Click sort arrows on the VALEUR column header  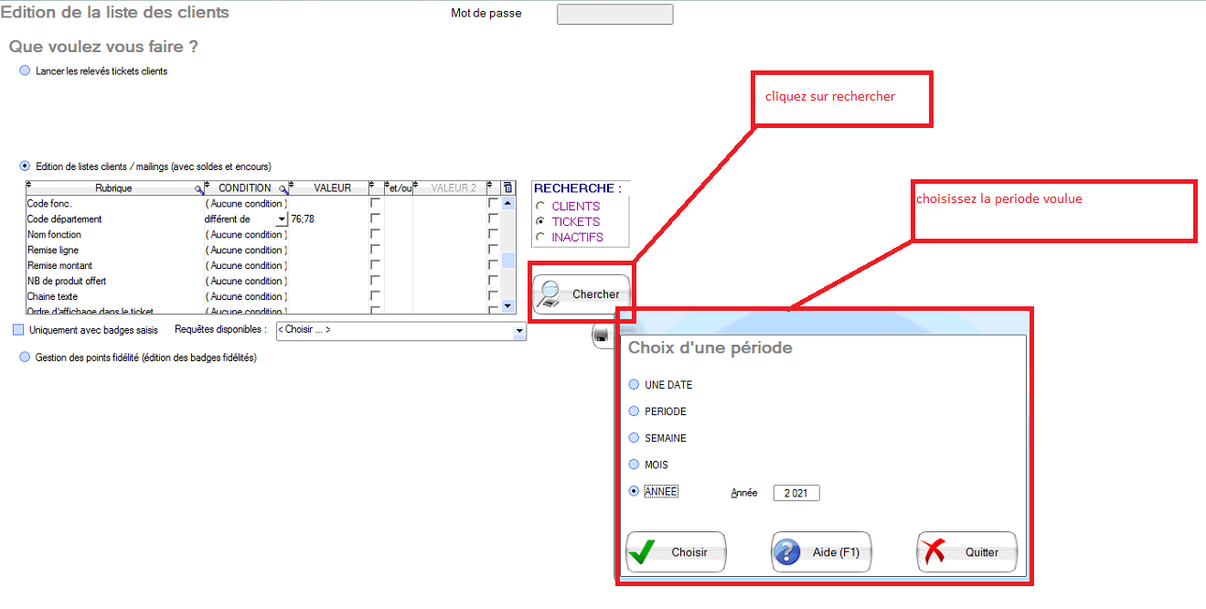(x=293, y=186)
